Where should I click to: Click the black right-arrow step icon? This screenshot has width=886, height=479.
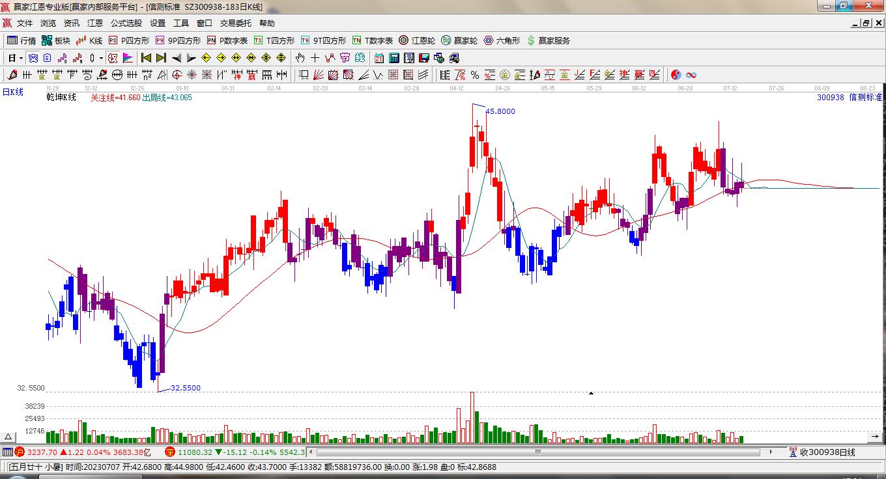click(191, 58)
